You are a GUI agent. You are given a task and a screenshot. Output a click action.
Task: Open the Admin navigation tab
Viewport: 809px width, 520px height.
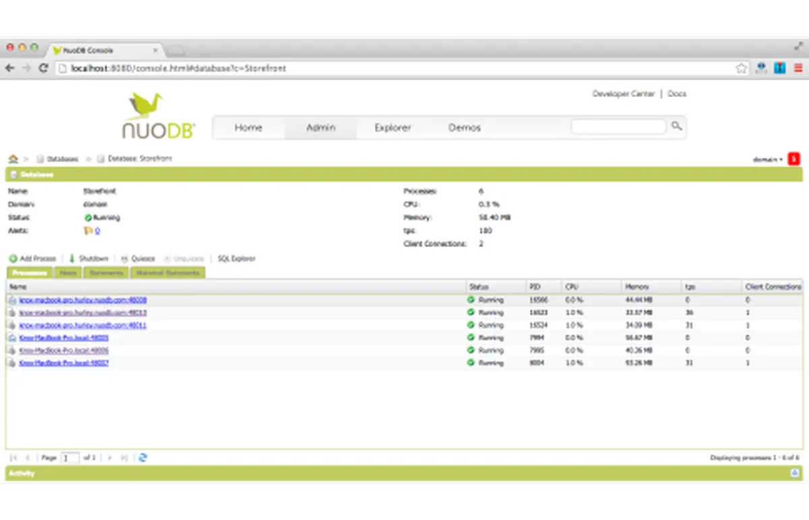tap(320, 127)
